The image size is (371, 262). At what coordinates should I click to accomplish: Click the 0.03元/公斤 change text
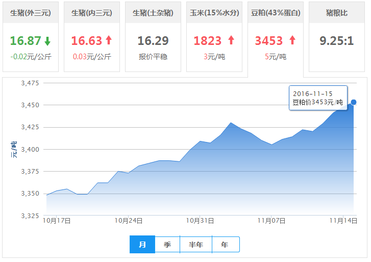[92, 57]
